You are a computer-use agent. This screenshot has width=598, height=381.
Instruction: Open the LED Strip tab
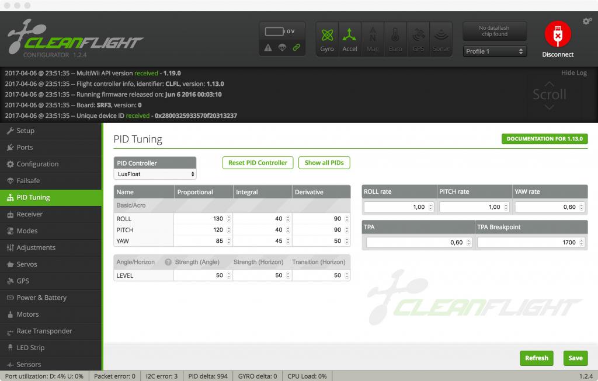pyautogui.click(x=51, y=348)
